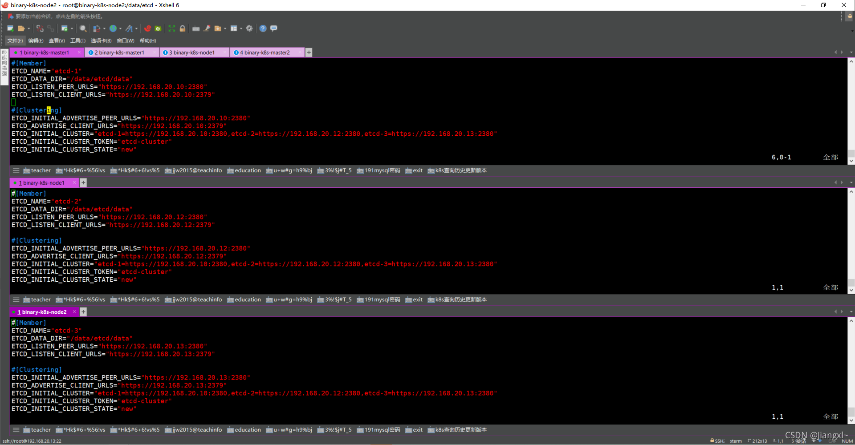Open Options via the gear icon

(249, 28)
